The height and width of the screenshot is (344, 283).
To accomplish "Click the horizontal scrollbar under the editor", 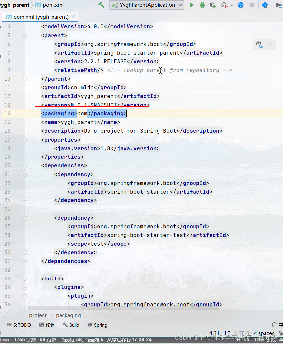I will click(x=123, y=307).
